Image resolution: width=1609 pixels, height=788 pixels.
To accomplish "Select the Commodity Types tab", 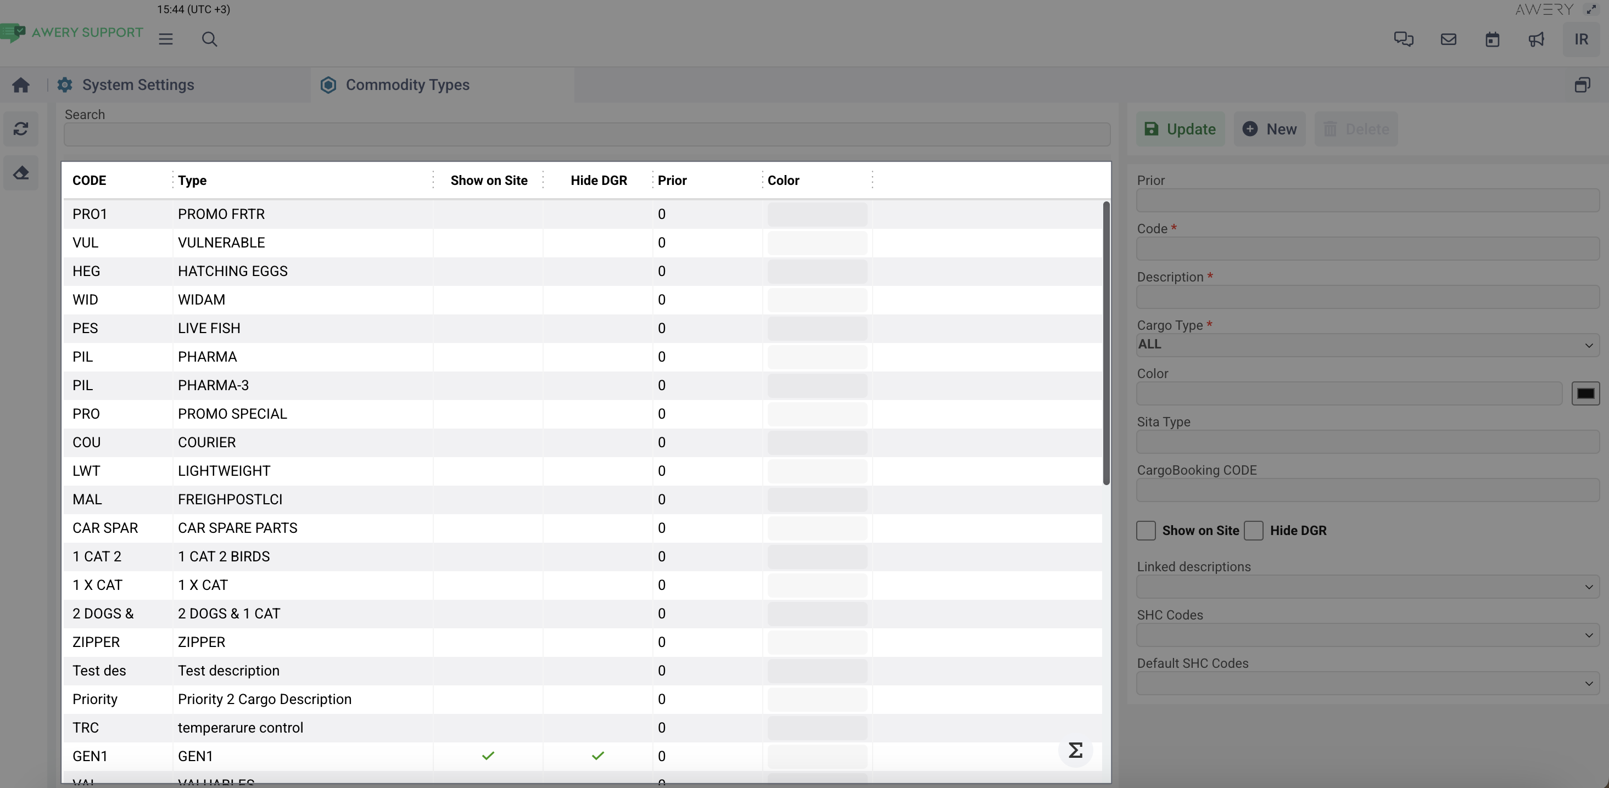I will (407, 85).
